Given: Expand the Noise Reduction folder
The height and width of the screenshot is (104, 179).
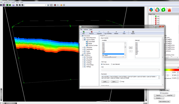Looking at the screenshot, I should click(83, 38).
